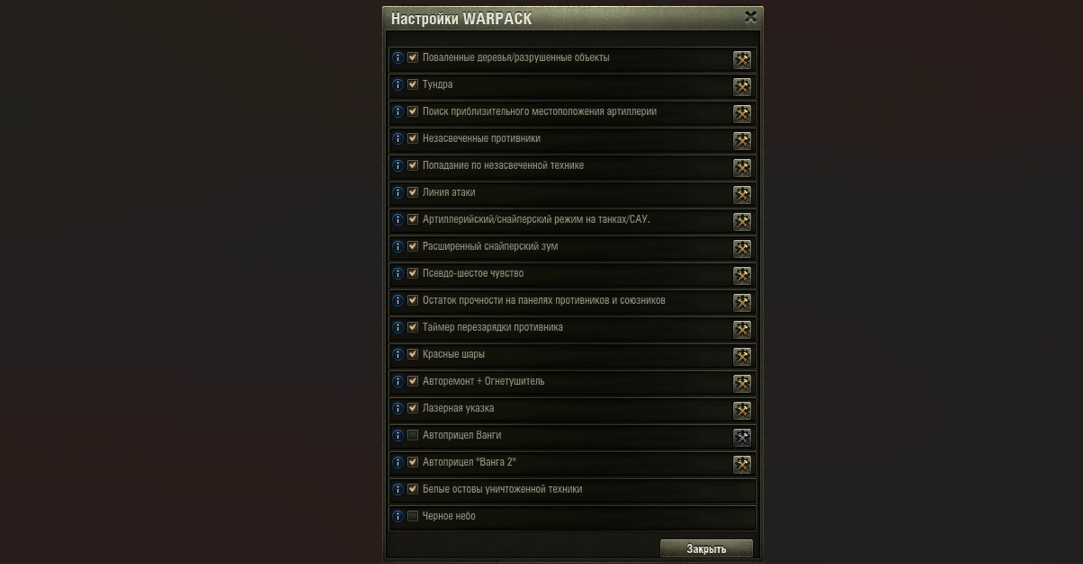Uncheck Авторемонт + Огнетушитель option
Image resolution: width=1083 pixels, height=564 pixels.
pyautogui.click(x=413, y=381)
